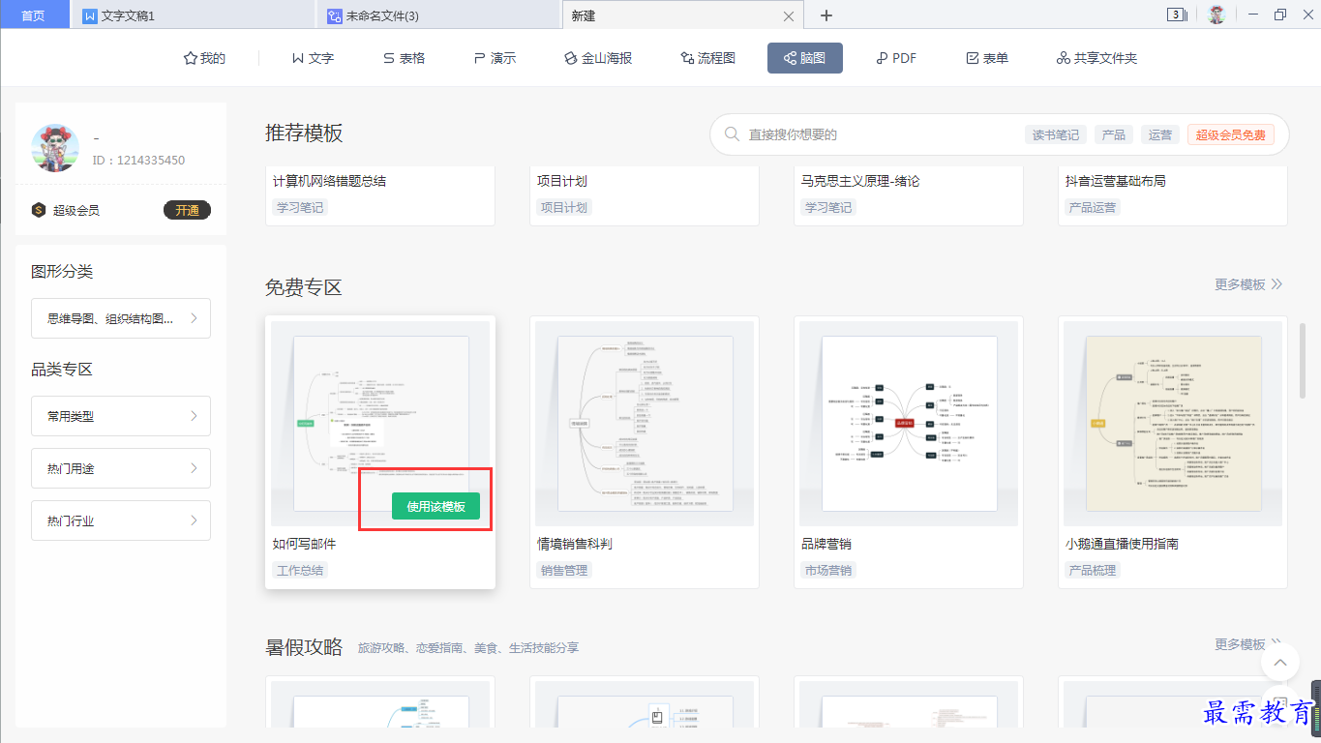Open the 小鹅通直播使用指南 thumbnail
The image size is (1321, 743).
(1173, 424)
